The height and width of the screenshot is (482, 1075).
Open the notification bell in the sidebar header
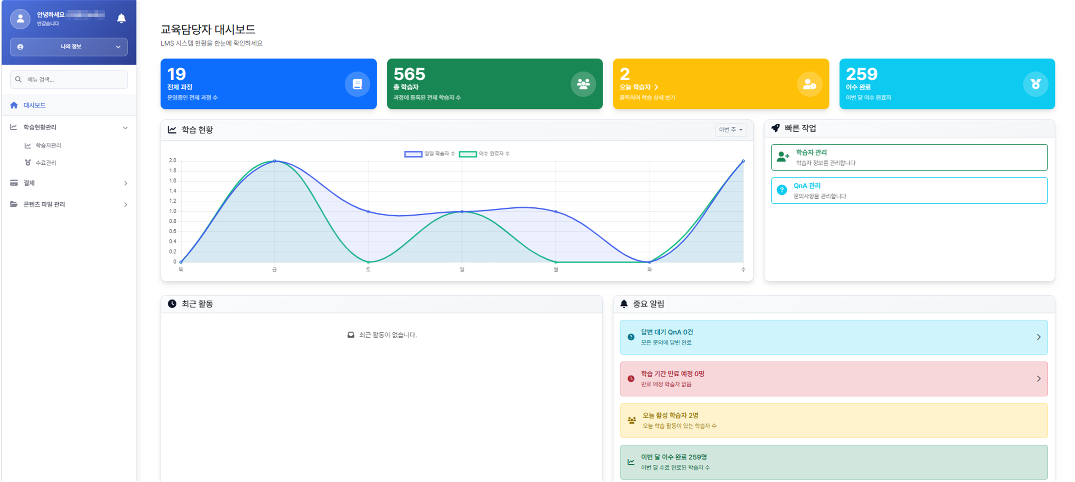pos(121,18)
